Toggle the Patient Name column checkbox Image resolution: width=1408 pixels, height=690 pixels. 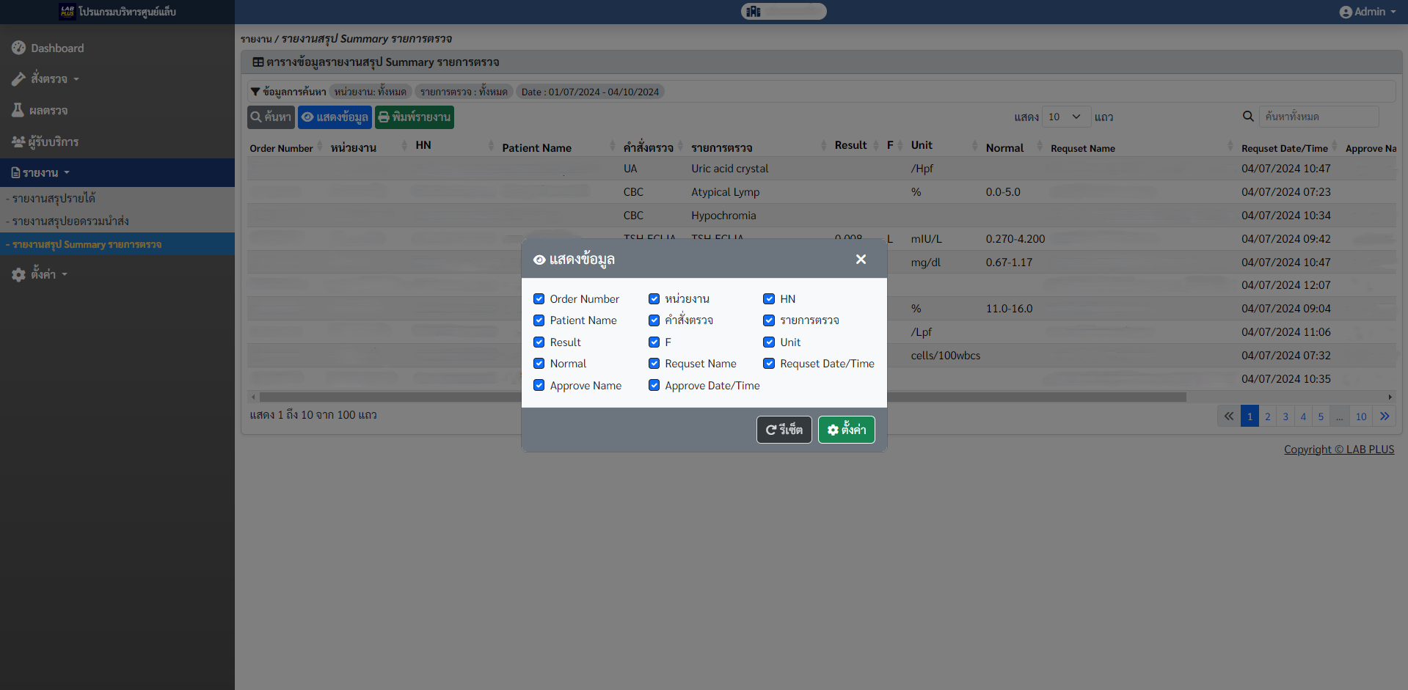[x=539, y=320]
